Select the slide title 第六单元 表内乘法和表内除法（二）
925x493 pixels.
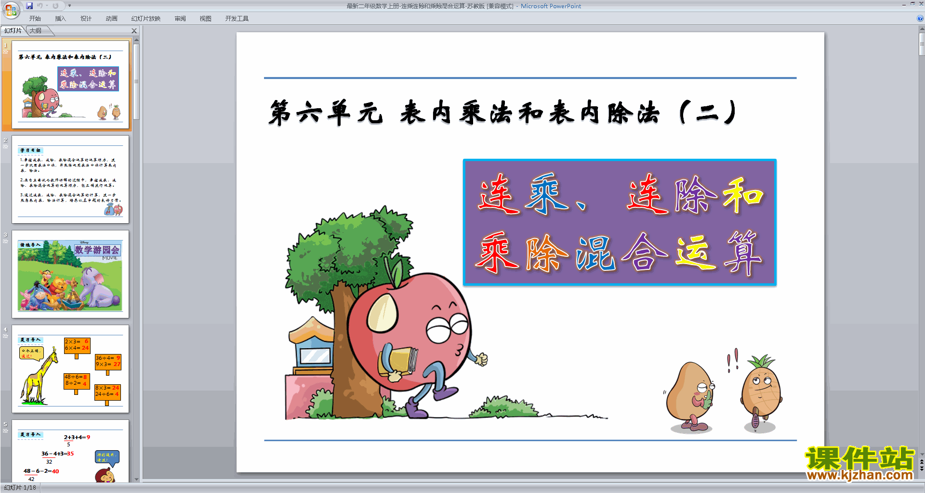tap(502, 113)
